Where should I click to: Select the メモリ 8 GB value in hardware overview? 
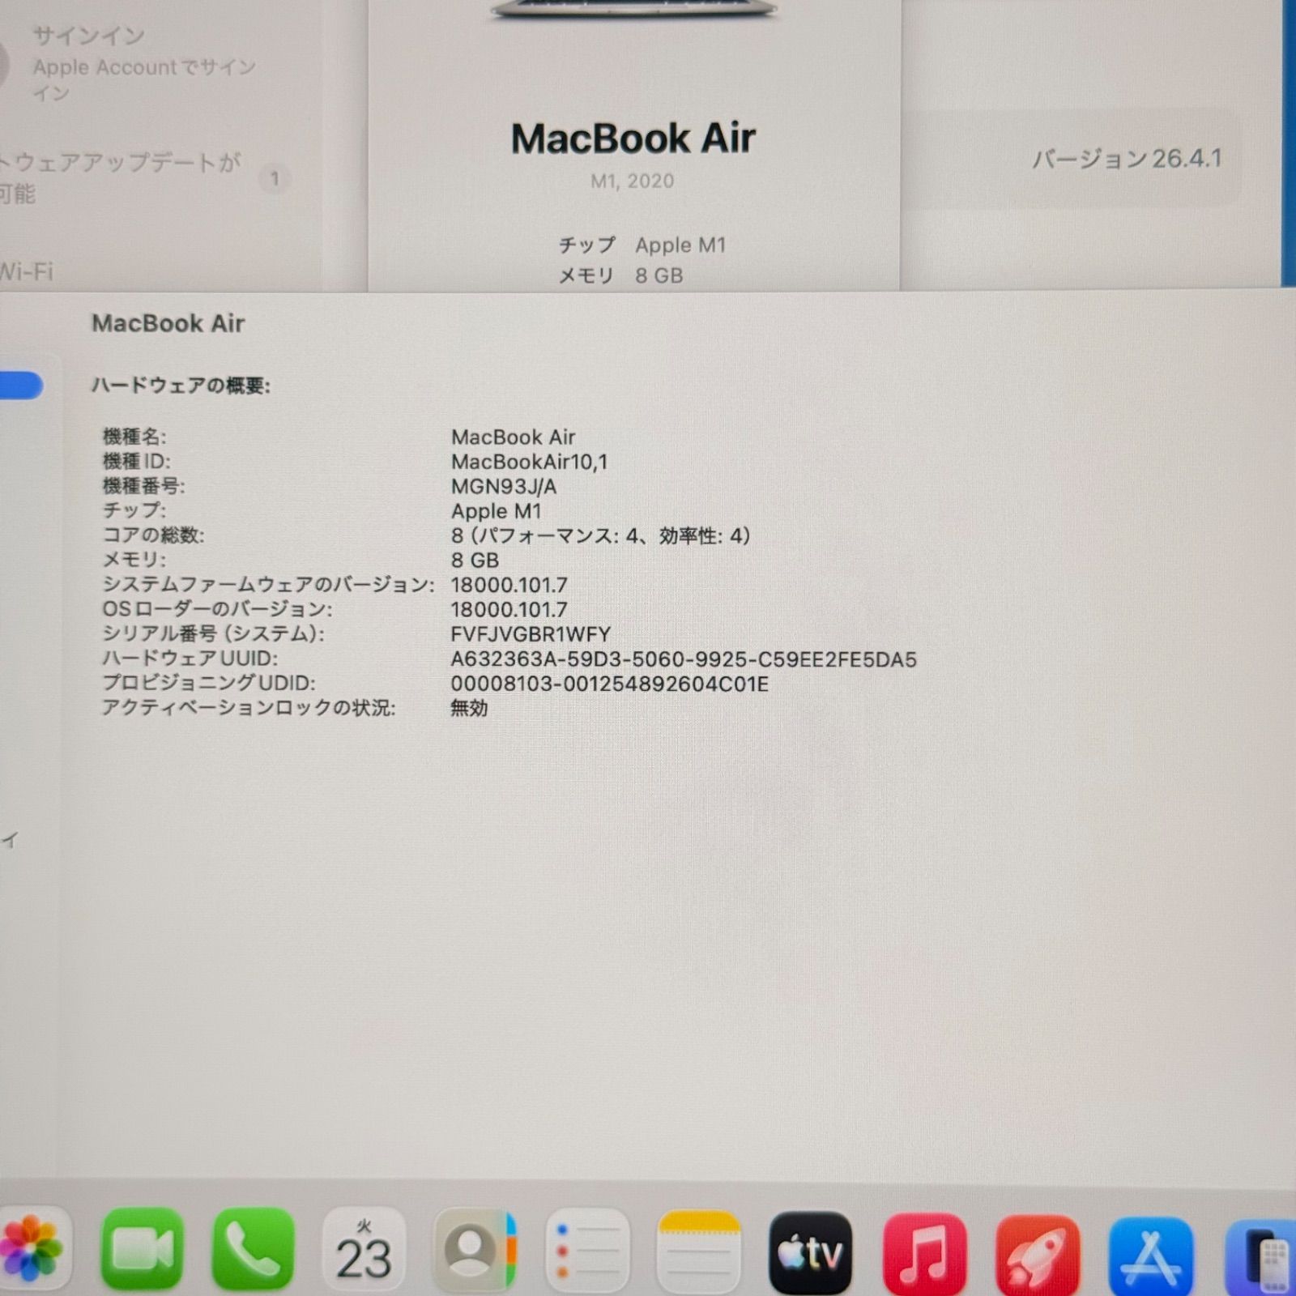click(x=475, y=561)
